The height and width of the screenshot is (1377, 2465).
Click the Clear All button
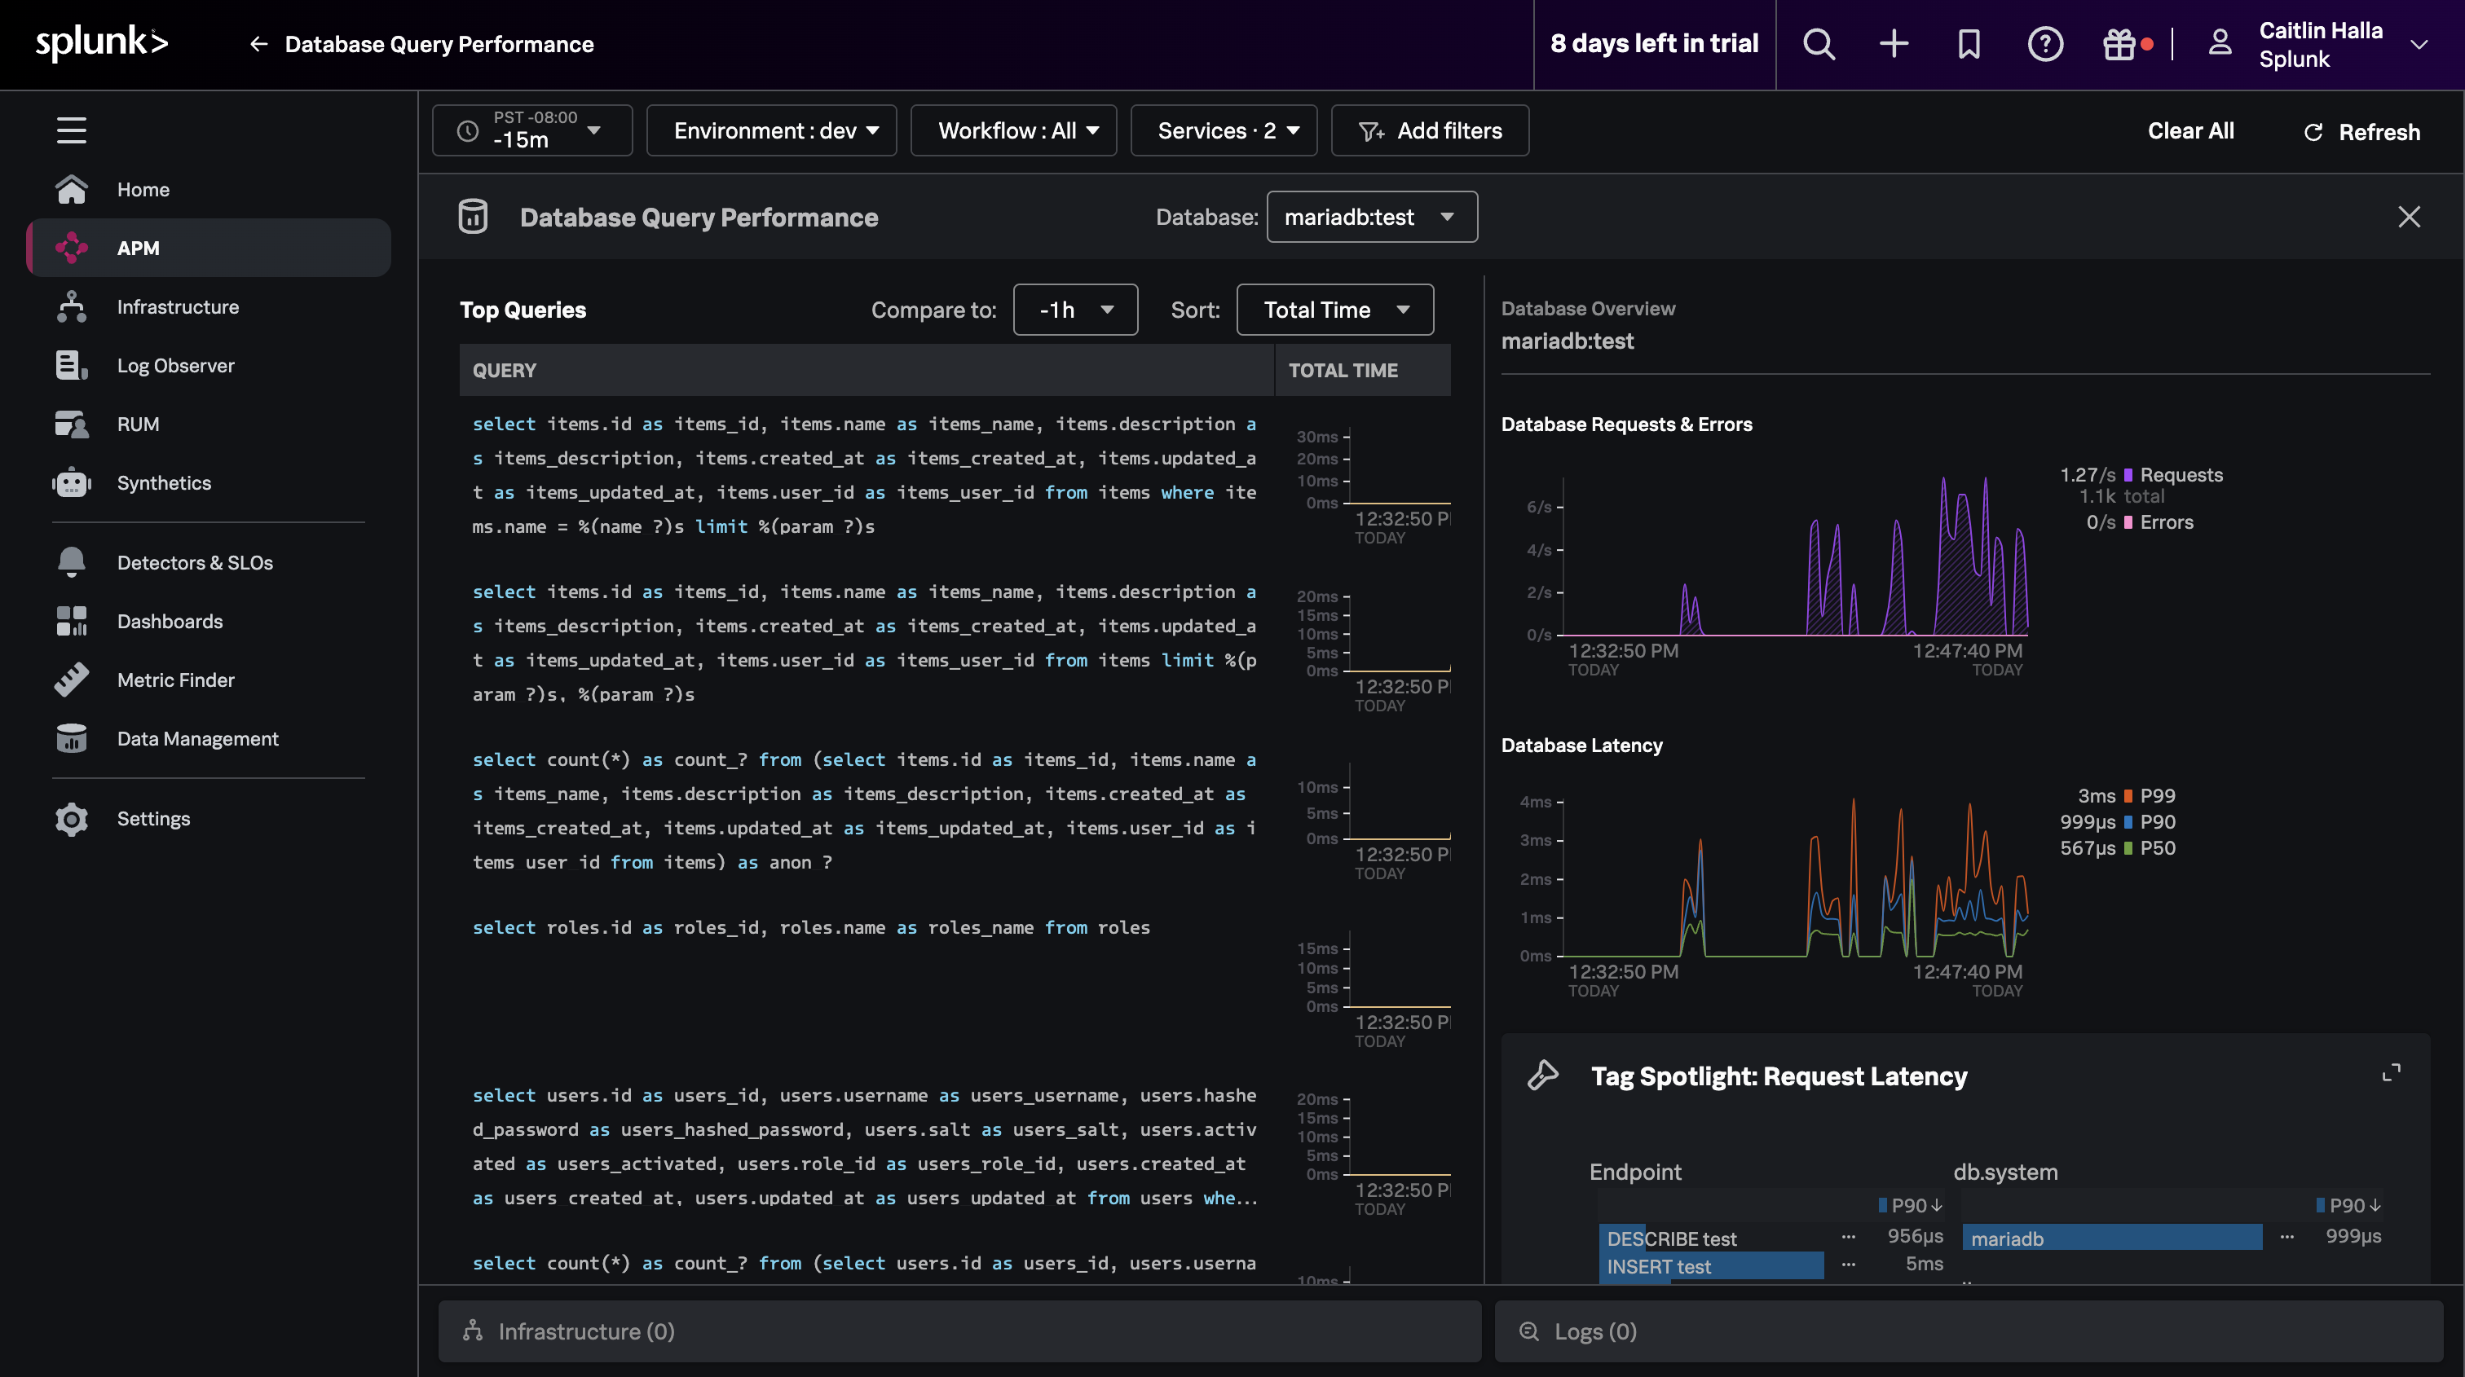[2190, 131]
